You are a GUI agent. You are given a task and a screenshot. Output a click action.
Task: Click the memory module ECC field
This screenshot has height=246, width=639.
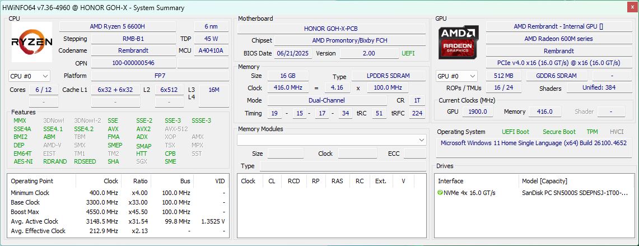(x=415, y=154)
